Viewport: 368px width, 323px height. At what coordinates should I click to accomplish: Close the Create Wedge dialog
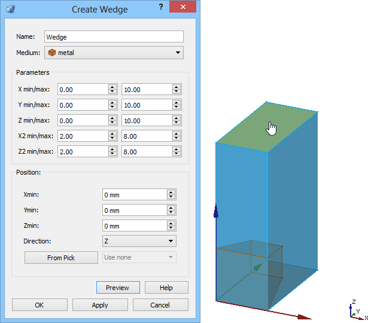(x=183, y=7)
